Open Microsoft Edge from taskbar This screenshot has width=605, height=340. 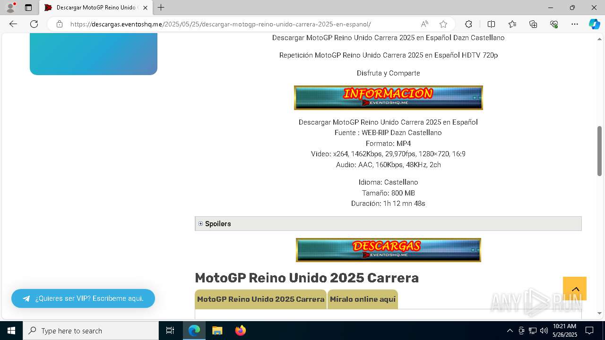[194, 331]
